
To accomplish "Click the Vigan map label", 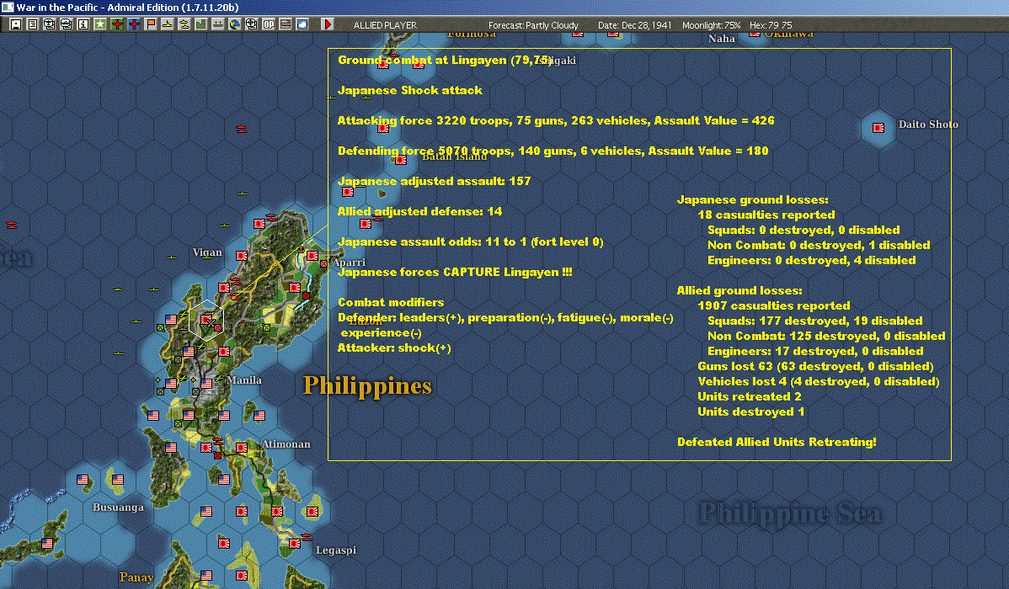I will 207,252.
